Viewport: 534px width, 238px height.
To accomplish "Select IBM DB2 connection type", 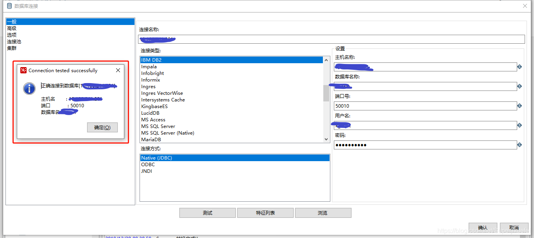I will pyautogui.click(x=231, y=60).
